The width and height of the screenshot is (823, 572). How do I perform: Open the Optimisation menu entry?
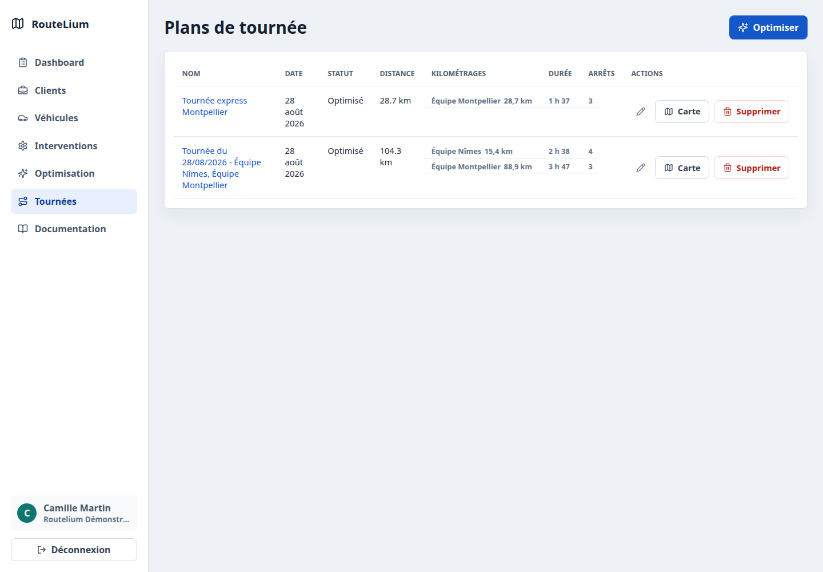[x=74, y=173]
